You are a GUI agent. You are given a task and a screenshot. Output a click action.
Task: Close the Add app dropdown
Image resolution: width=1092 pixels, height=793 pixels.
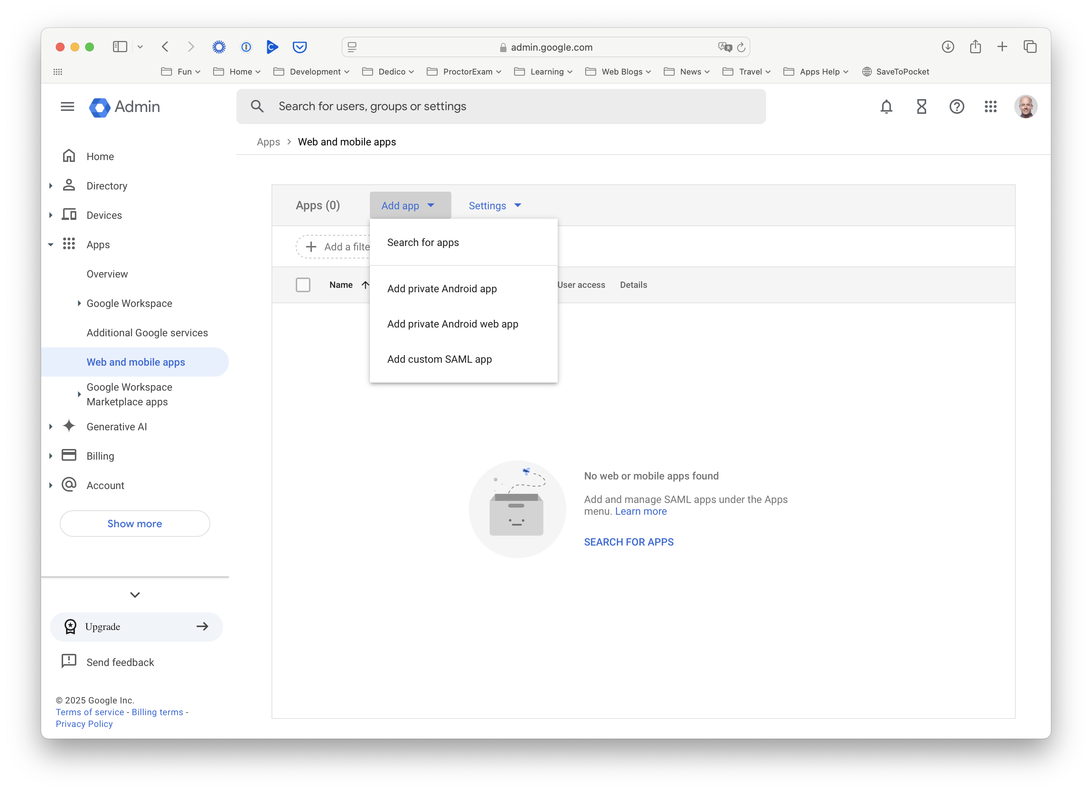click(410, 206)
